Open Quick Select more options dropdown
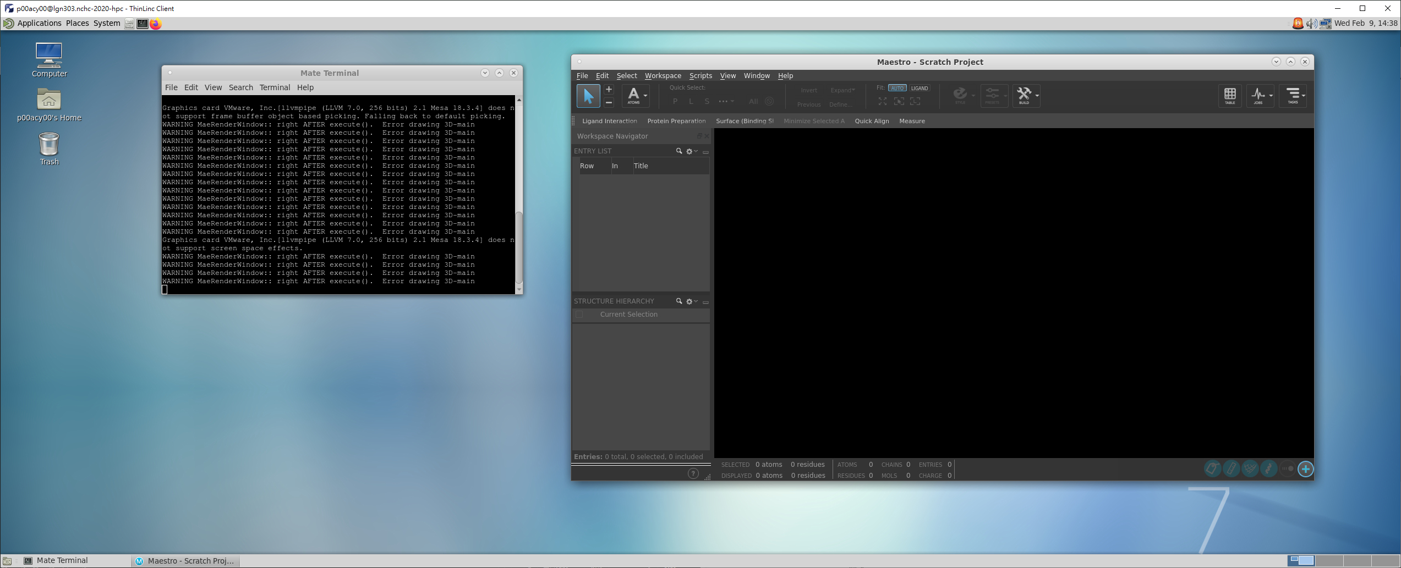The height and width of the screenshot is (568, 1401). tap(726, 101)
